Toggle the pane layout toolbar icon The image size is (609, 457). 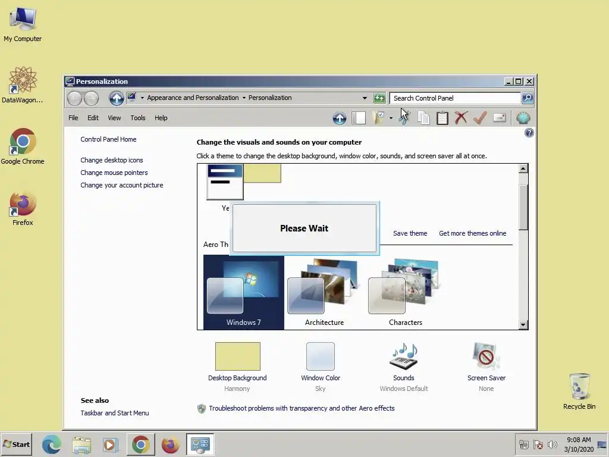coord(359,118)
